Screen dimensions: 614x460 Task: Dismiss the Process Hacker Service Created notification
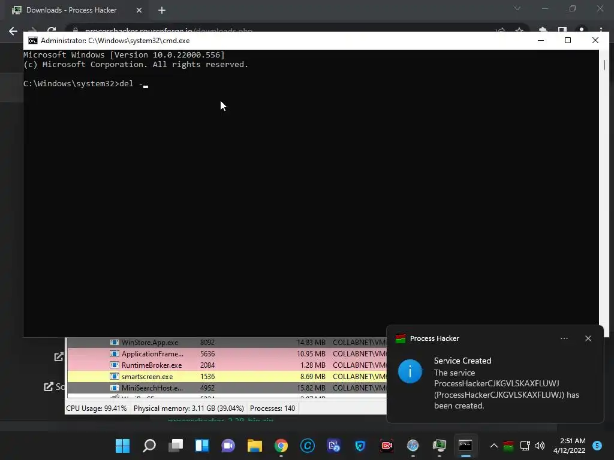click(588, 338)
